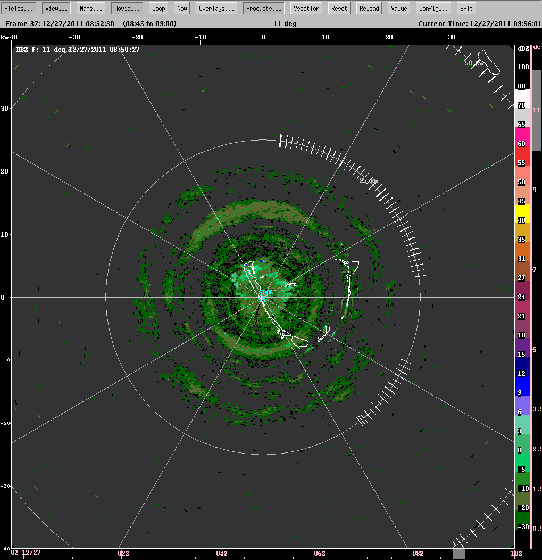
Task: Select the 40 dBZ yellow color swatch
Action: [x=523, y=213]
